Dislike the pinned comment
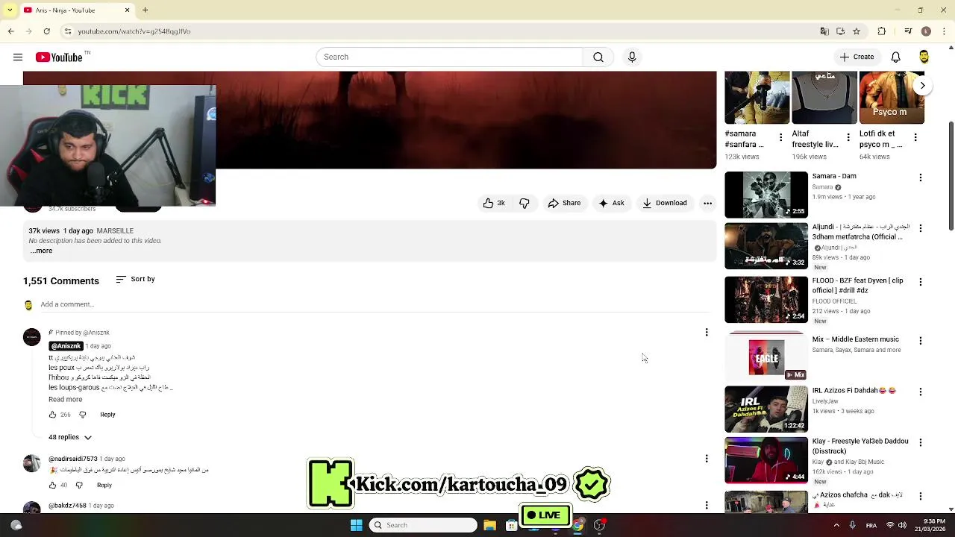This screenshot has width=955, height=537. [83, 415]
